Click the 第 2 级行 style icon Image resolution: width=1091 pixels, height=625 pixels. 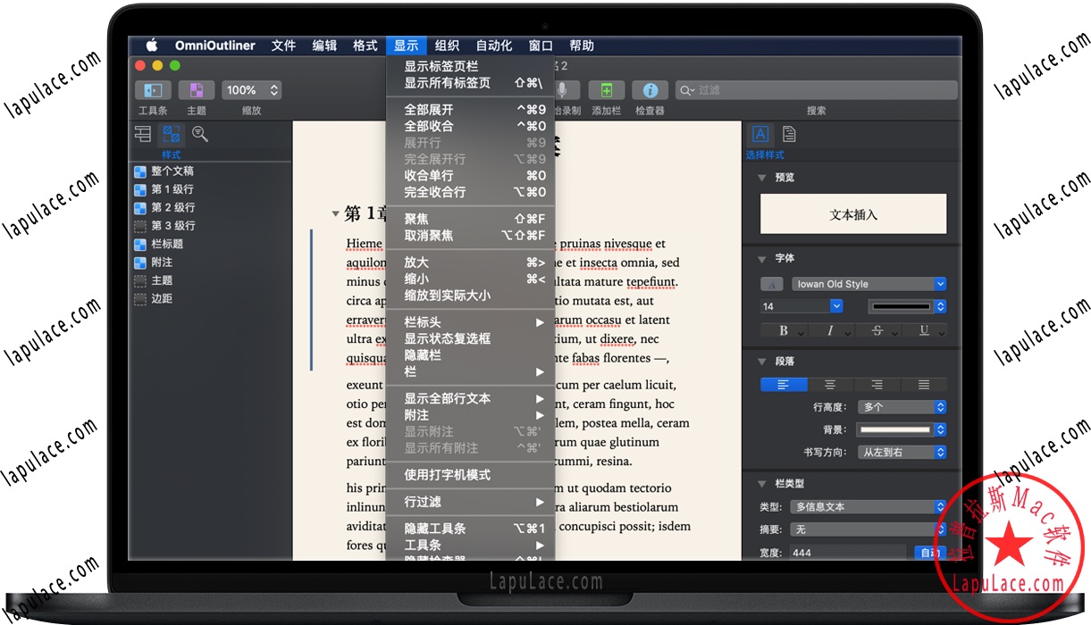tap(140, 208)
